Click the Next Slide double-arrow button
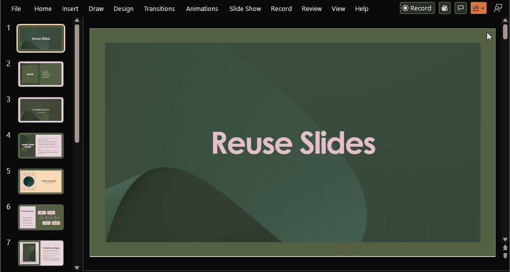The image size is (510, 272). coord(505,256)
